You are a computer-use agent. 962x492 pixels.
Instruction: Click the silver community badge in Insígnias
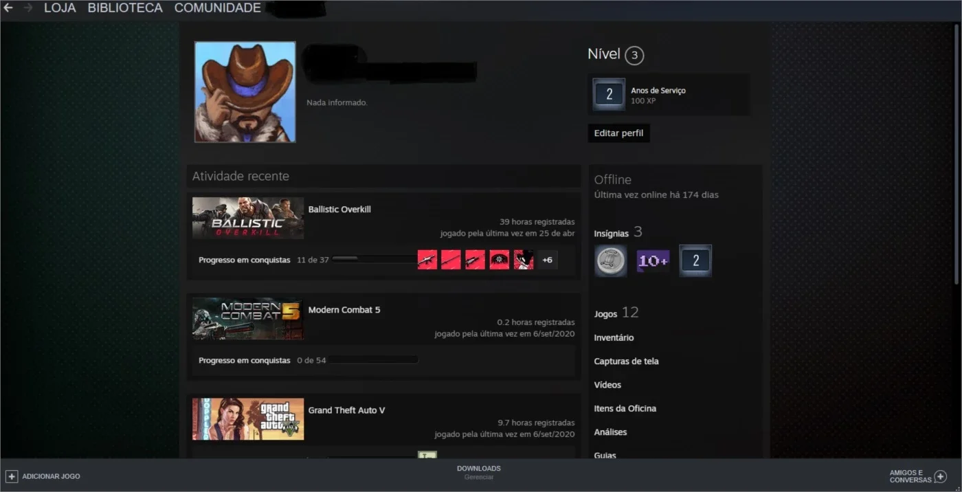click(611, 261)
